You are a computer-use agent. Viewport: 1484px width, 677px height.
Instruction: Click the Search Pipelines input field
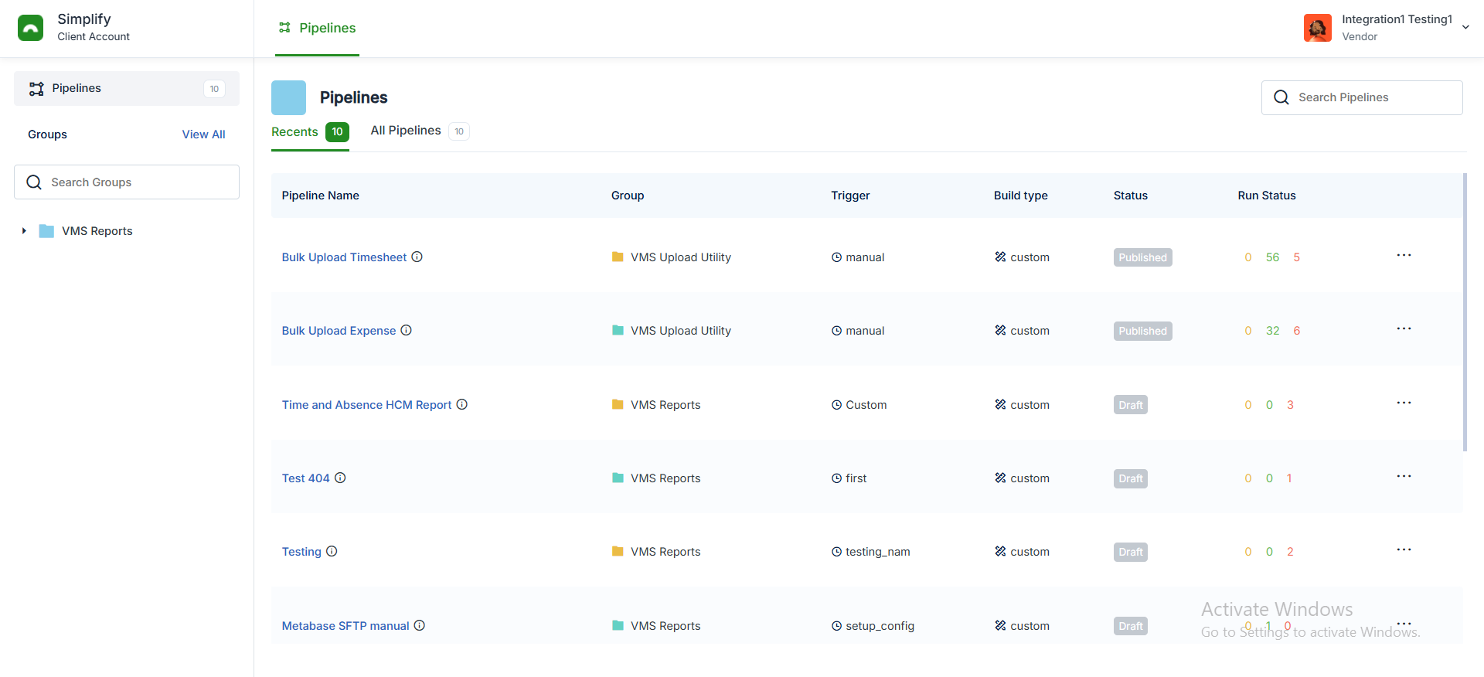(x=1362, y=97)
